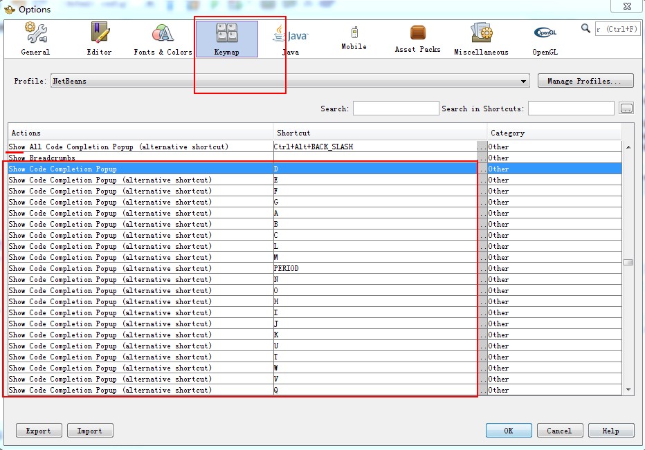
Task: Click the shortcut cell showing G
Action: [374, 203]
